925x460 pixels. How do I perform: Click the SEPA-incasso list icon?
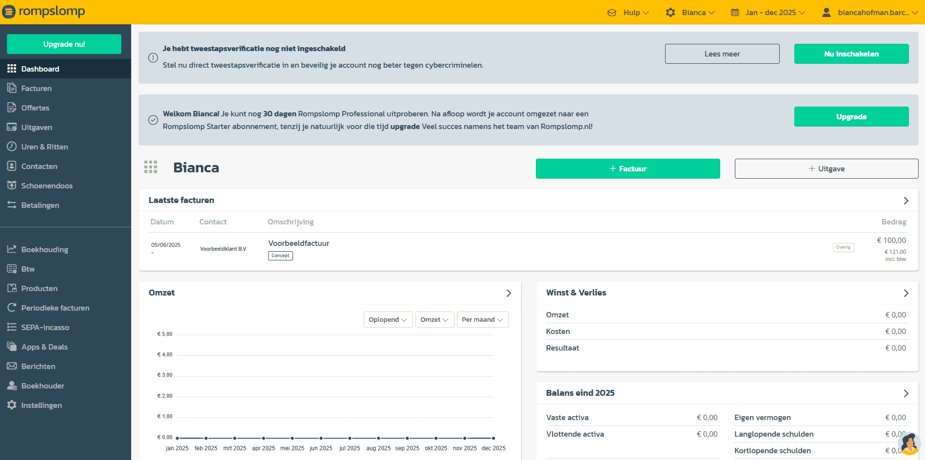(12, 327)
